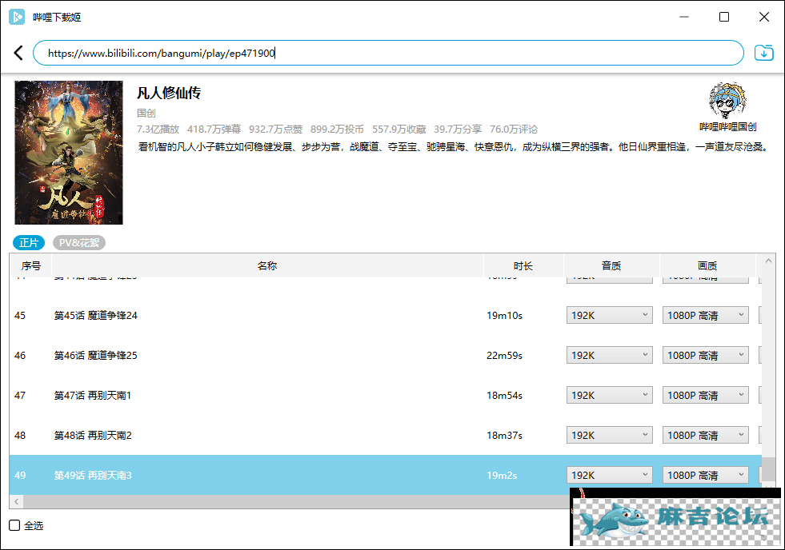Click the 音质 column header

[x=611, y=265]
